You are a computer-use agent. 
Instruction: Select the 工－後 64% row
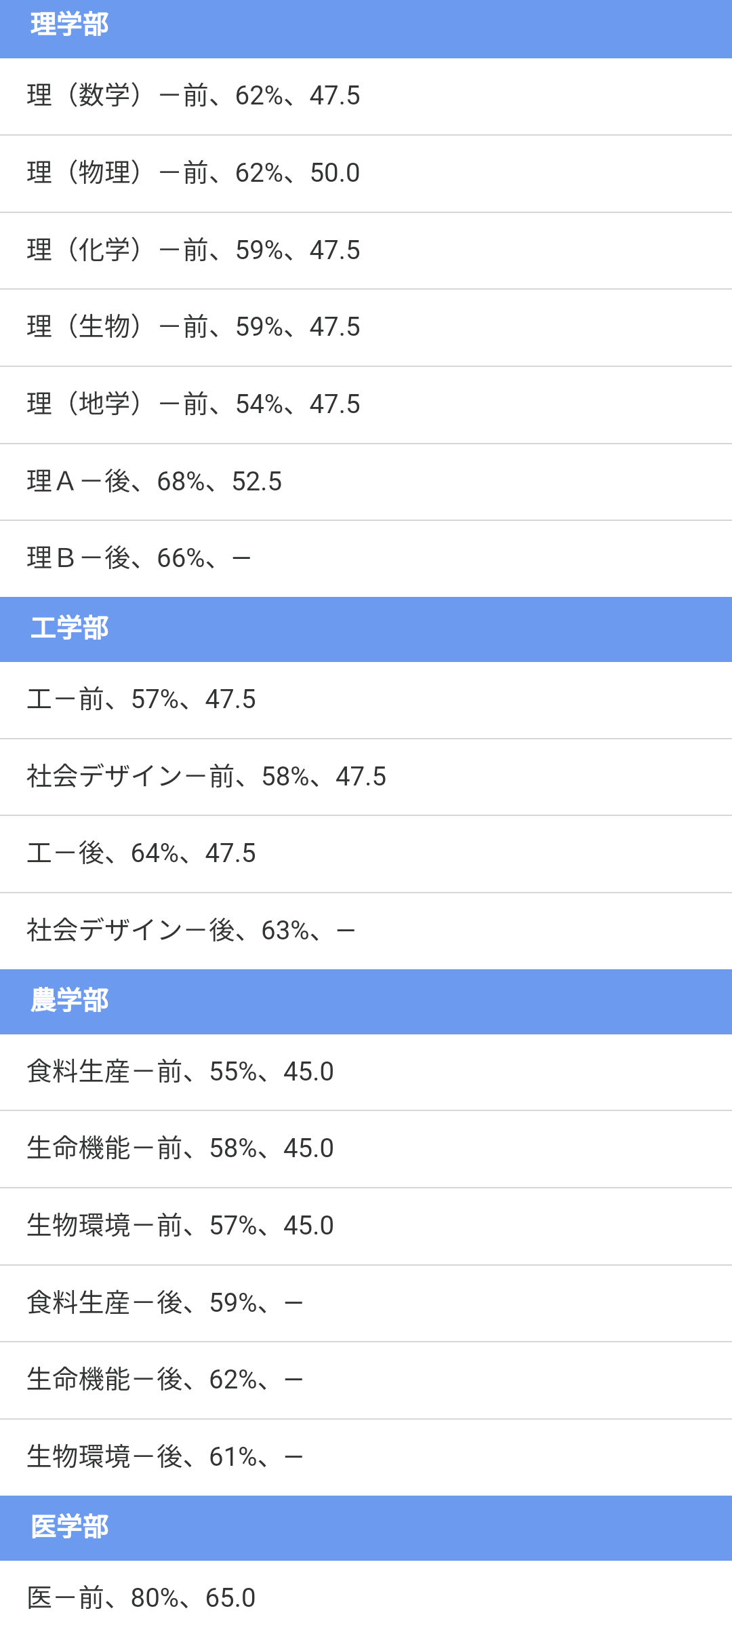[366, 854]
